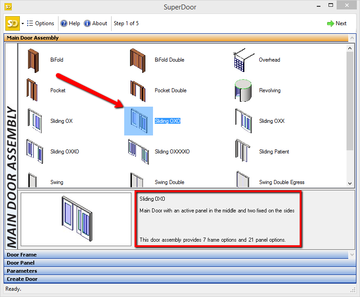Click the Sliding OXXXXO door icon

click(139, 152)
